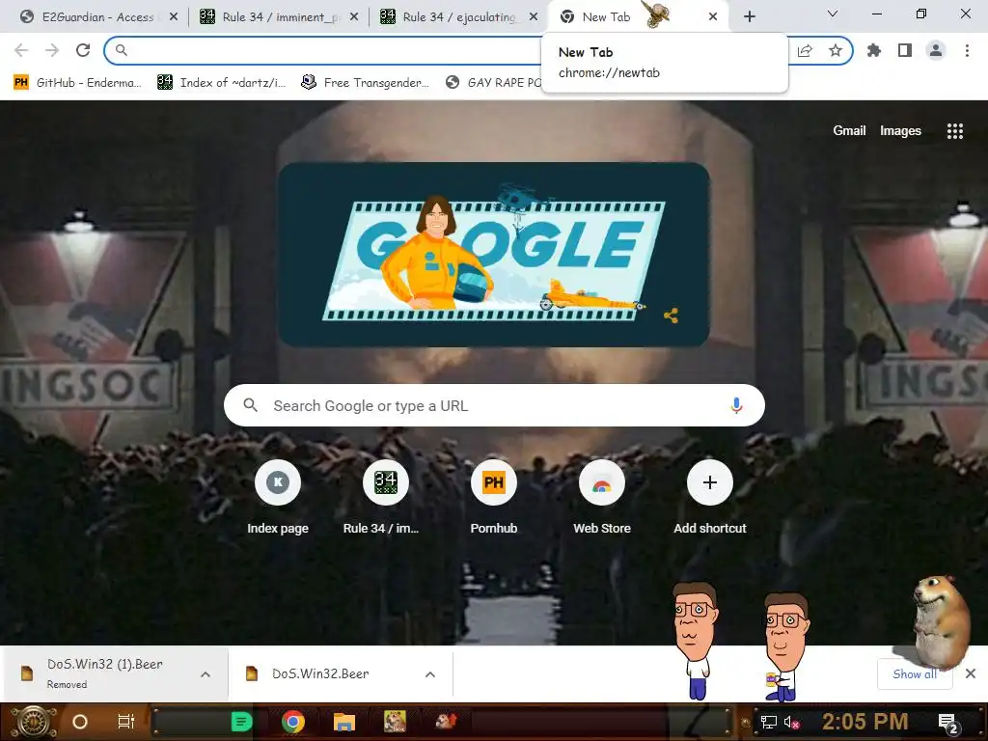Open the GitHub - Enderma... bookmark
988x741 pixels.
pos(78,83)
